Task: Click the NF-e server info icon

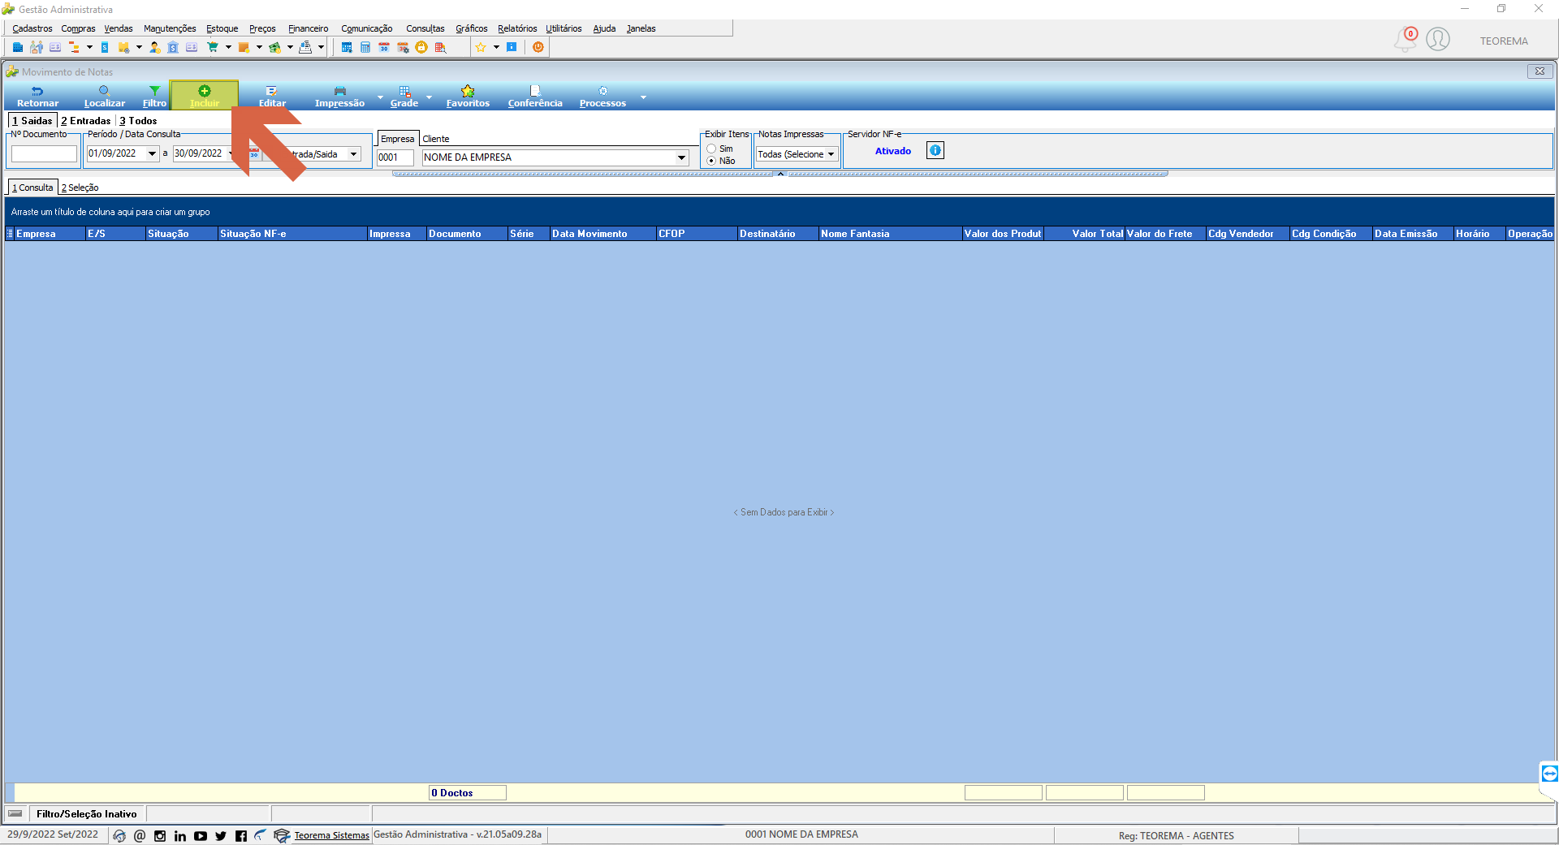Action: [x=935, y=150]
